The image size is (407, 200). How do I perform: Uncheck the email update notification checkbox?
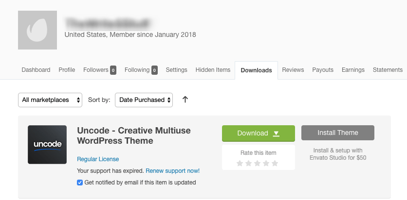pos(80,183)
